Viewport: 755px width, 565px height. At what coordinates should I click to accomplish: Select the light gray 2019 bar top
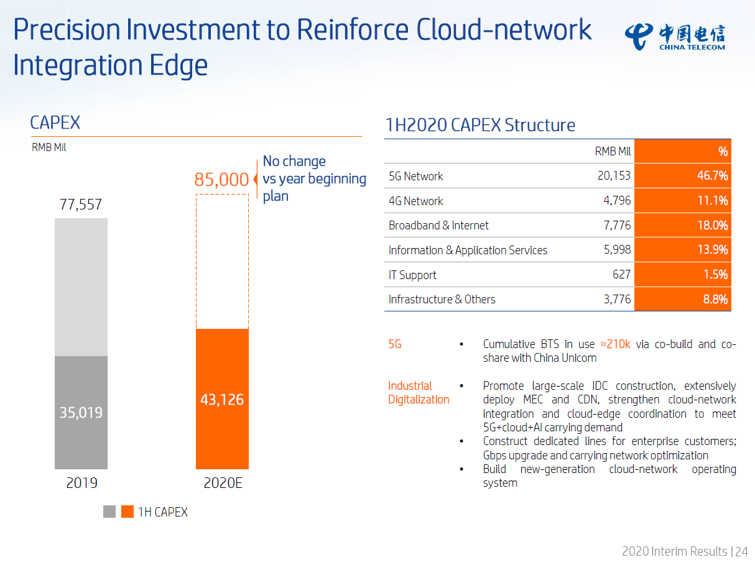pyautogui.click(x=81, y=287)
